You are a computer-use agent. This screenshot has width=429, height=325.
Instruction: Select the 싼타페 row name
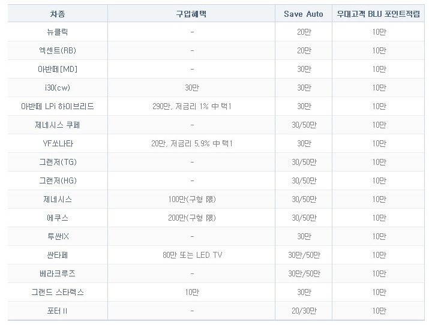coord(58,255)
